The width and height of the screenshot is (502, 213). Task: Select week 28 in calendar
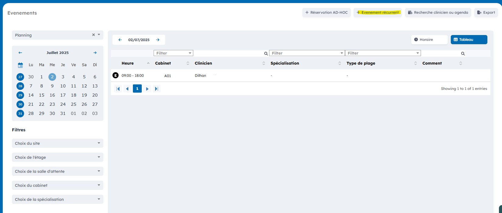[x=20, y=86]
